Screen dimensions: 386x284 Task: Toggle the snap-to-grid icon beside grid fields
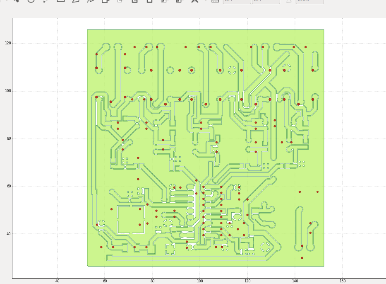tap(215, 1)
